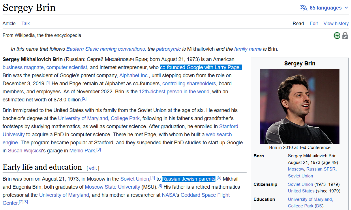The image size is (351, 210).
Task: Switch to the Article tab
Action: point(9,23)
